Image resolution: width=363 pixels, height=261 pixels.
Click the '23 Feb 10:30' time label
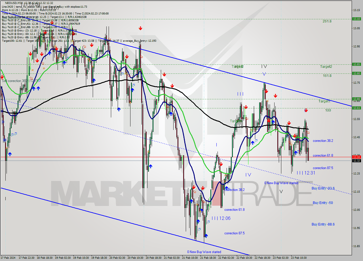299,258
